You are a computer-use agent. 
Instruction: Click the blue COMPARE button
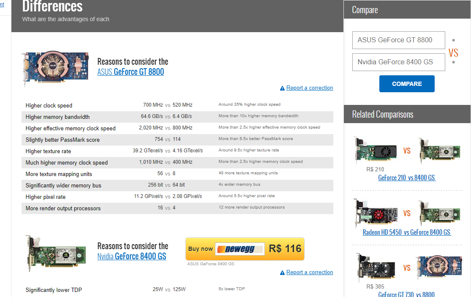tap(407, 84)
